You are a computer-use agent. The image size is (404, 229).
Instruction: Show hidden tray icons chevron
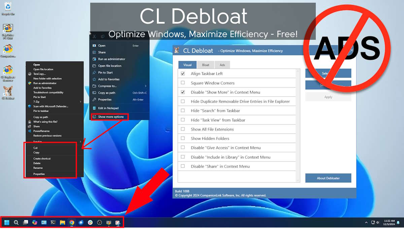pyautogui.click(x=366, y=223)
